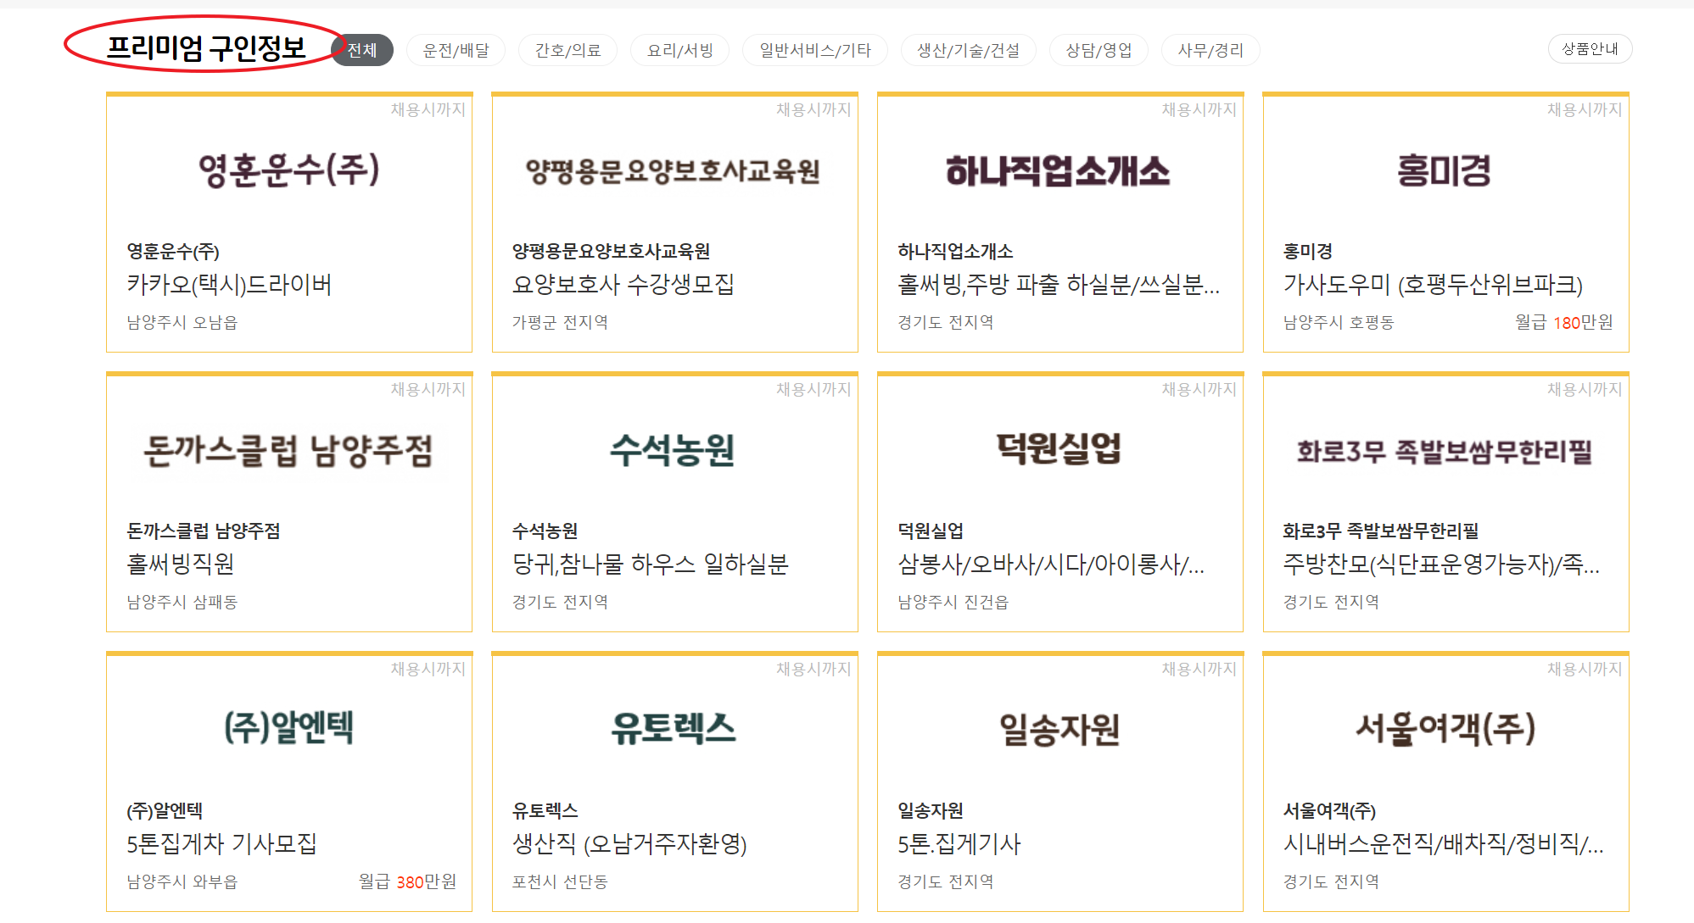The width and height of the screenshot is (1694, 923).
Task: Click the 포천시 선단동 location text
Action: [x=560, y=882]
